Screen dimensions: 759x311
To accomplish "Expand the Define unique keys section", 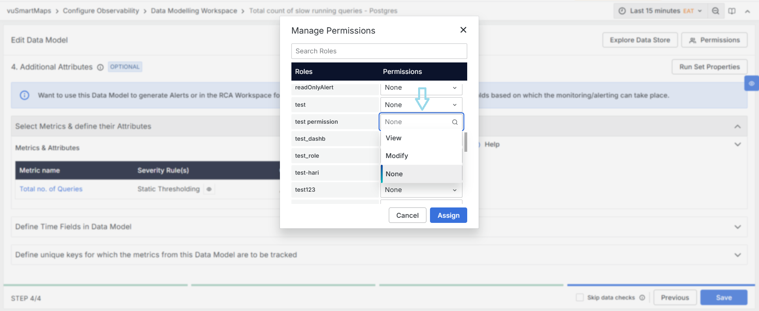I will click(737, 255).
